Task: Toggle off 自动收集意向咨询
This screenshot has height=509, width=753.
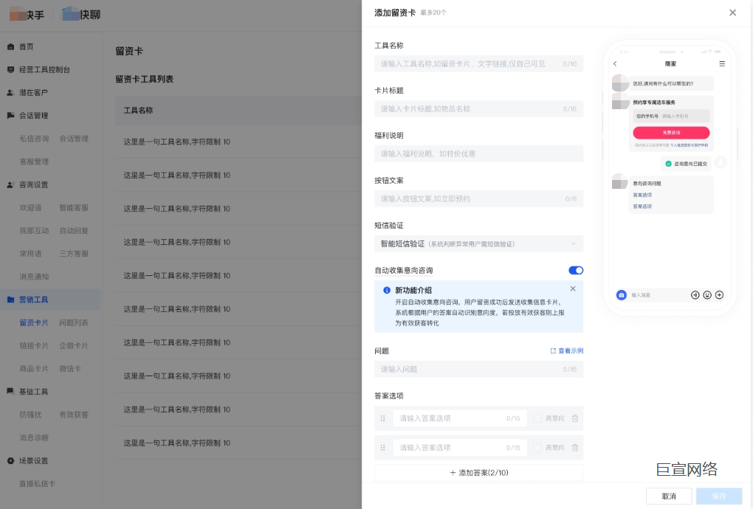Action: (576, 270)
